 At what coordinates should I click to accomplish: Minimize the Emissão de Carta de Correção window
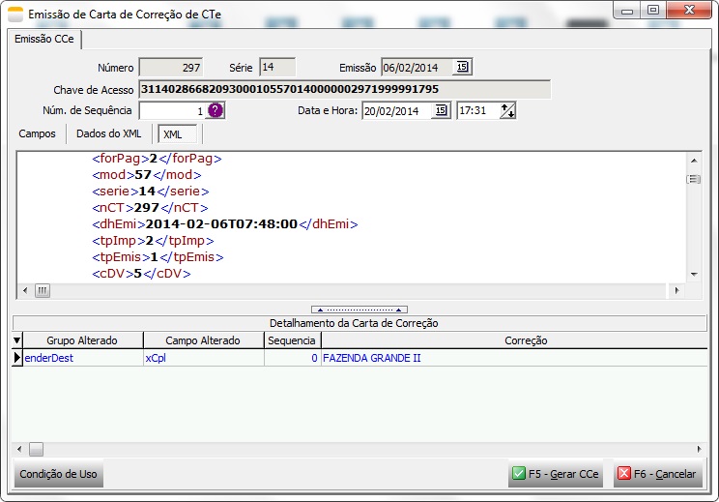coord(627,11)
